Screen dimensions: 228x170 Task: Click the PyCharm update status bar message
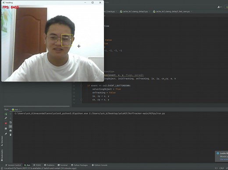click(40, 168)
